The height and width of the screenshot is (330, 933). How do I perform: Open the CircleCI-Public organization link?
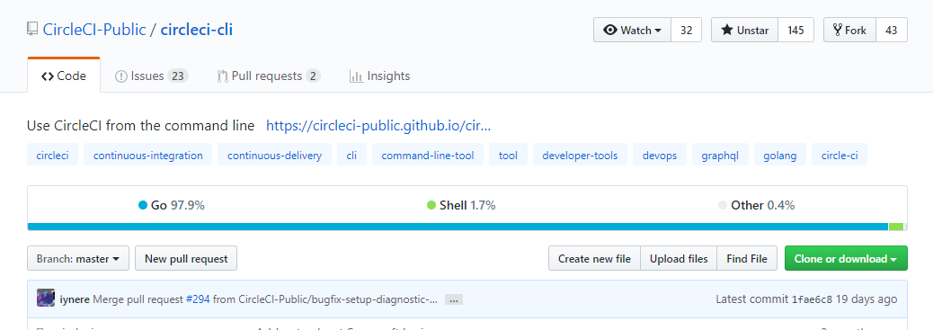94,29
